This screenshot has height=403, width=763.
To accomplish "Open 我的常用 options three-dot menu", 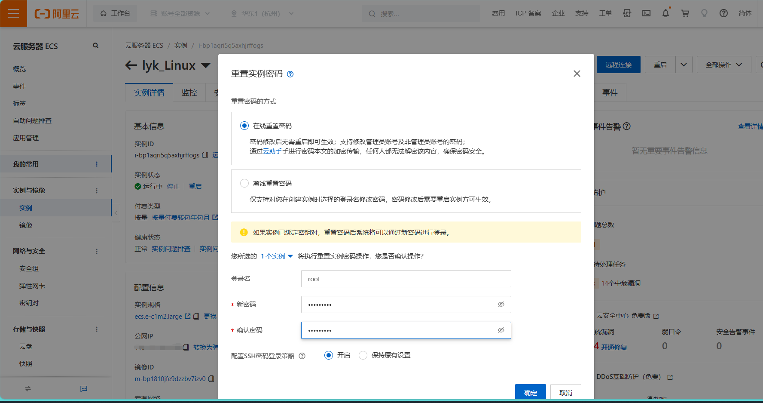I will 96,164.
